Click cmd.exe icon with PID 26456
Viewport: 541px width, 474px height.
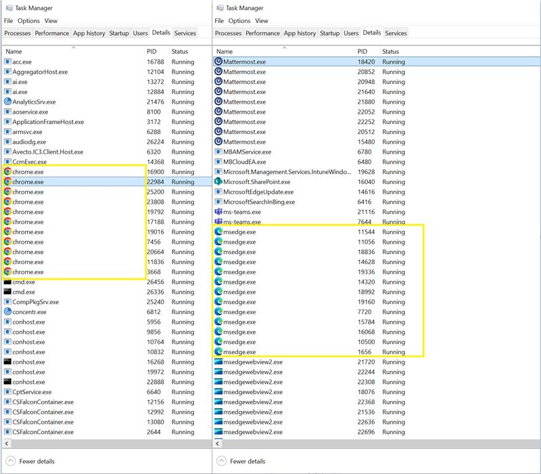[7, 282]
